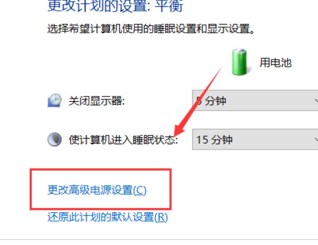The height and width of the screenshot is (245, 318).
Task: Click the monitor clock icon beside 关闭显示器
Action: (54, 100)
